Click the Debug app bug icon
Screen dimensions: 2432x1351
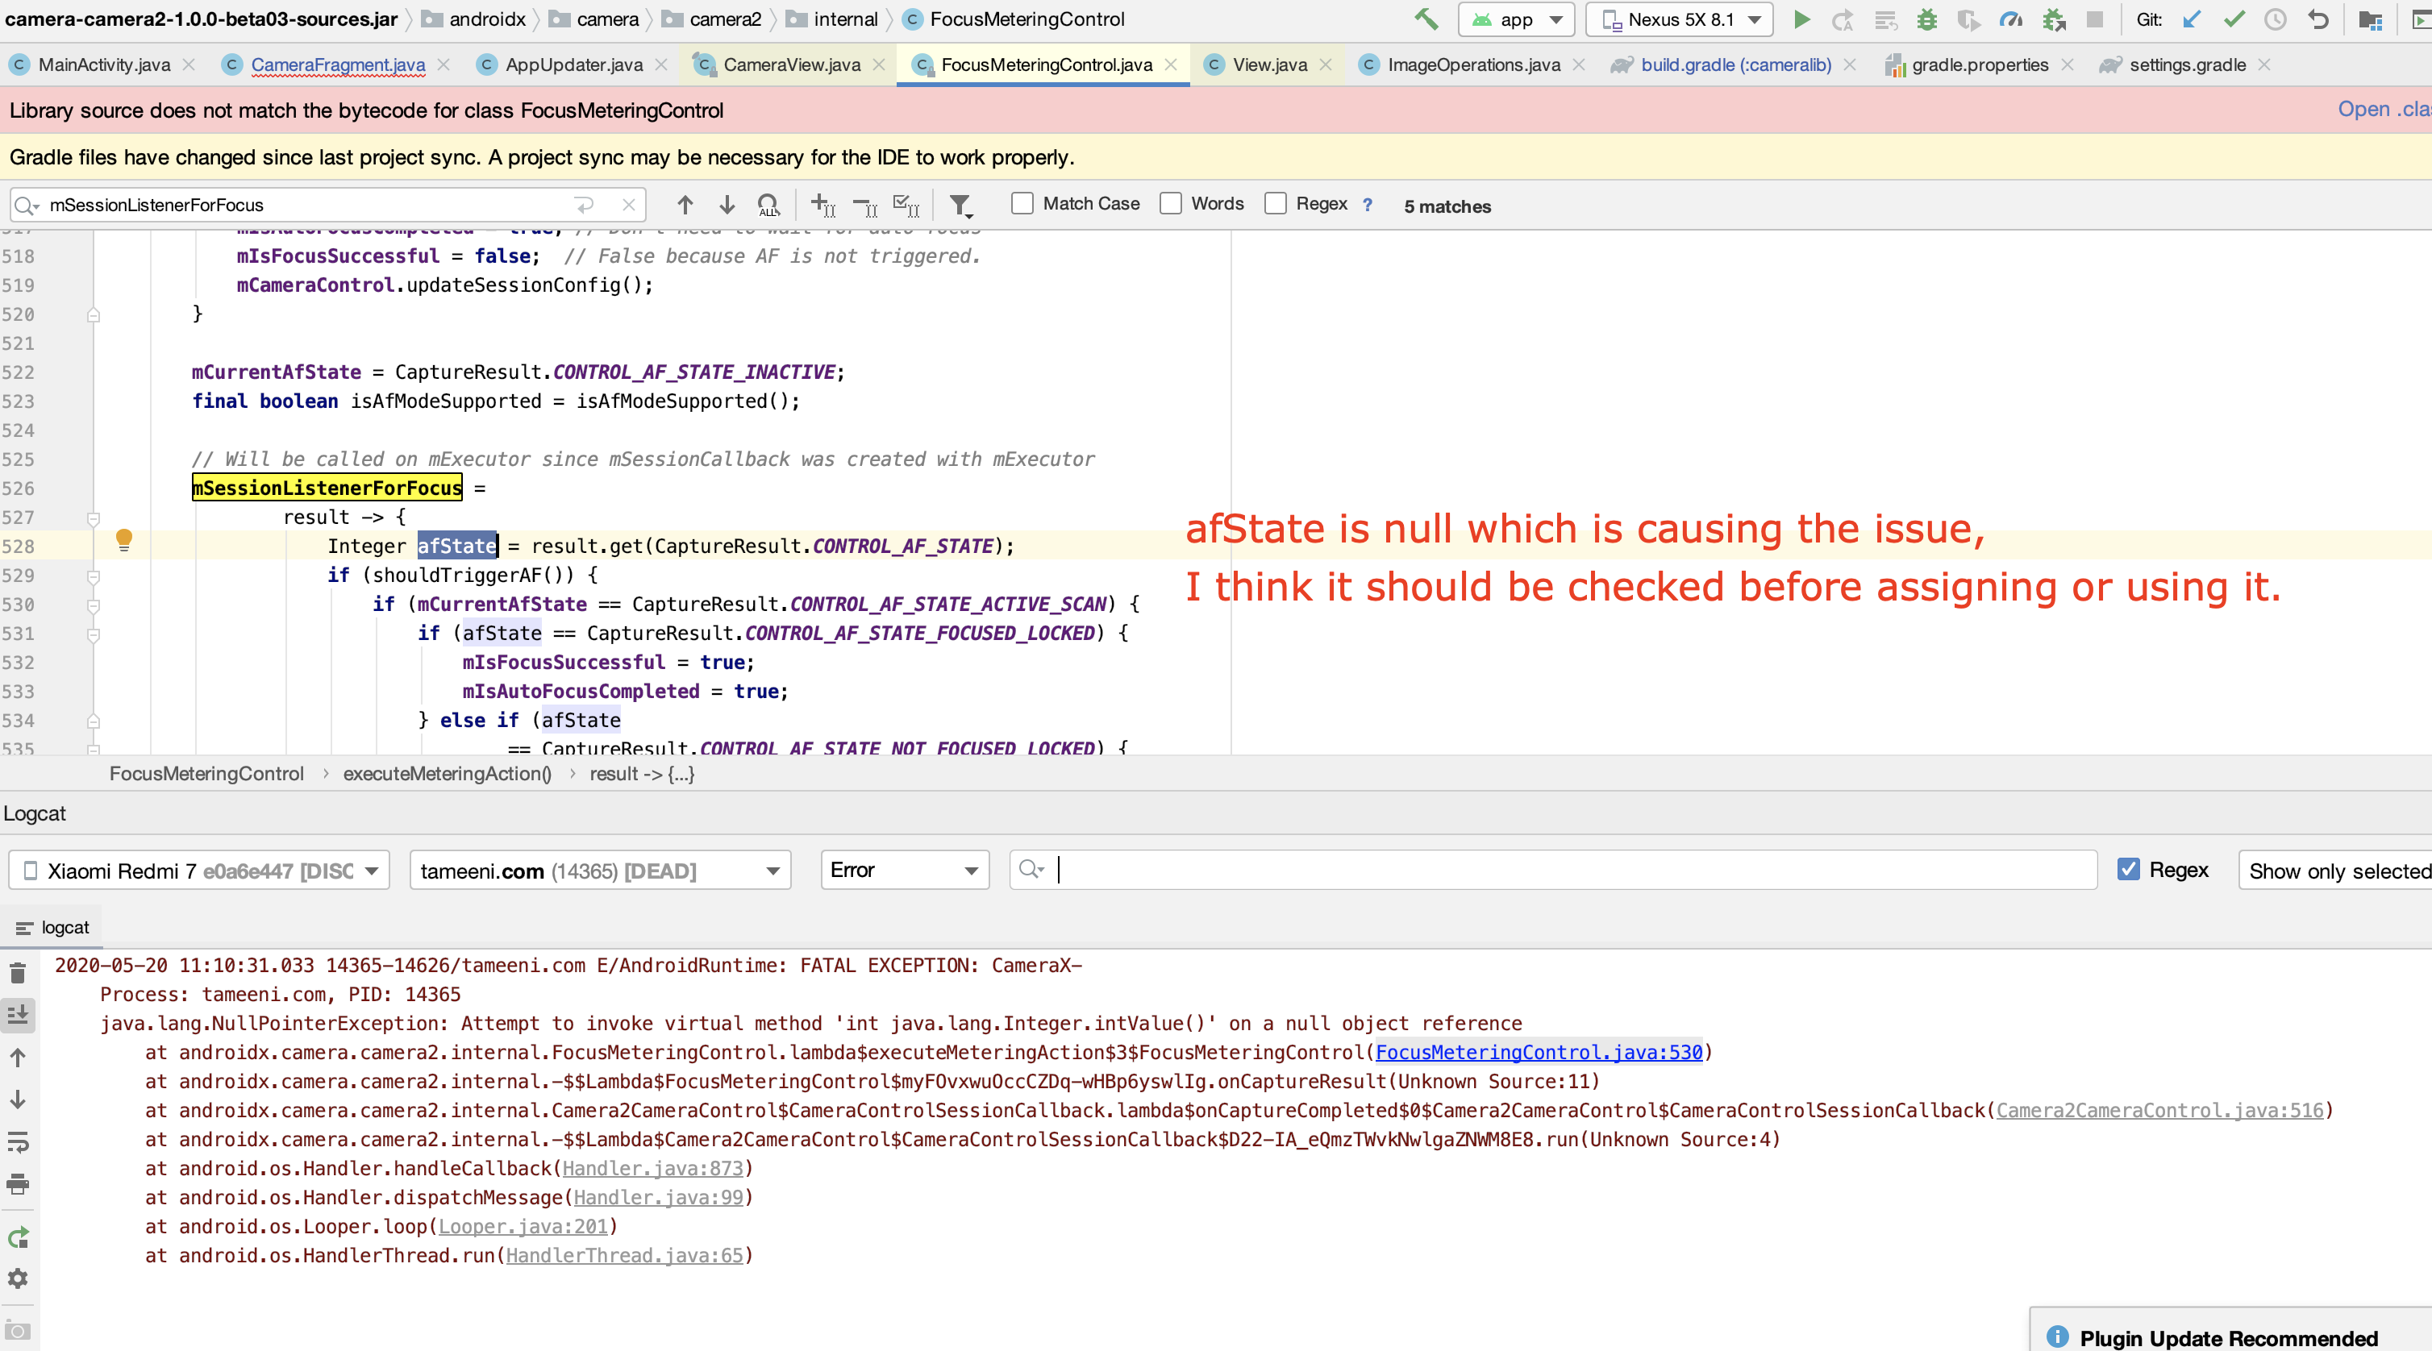(1927, 19)
